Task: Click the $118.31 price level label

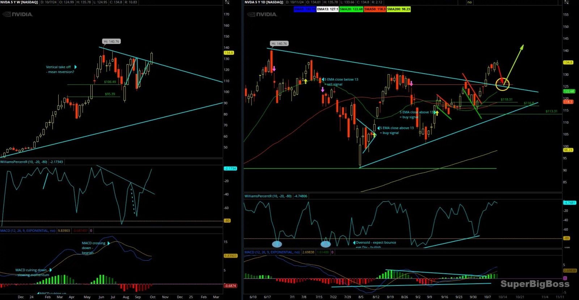Action: coord(507,99)
